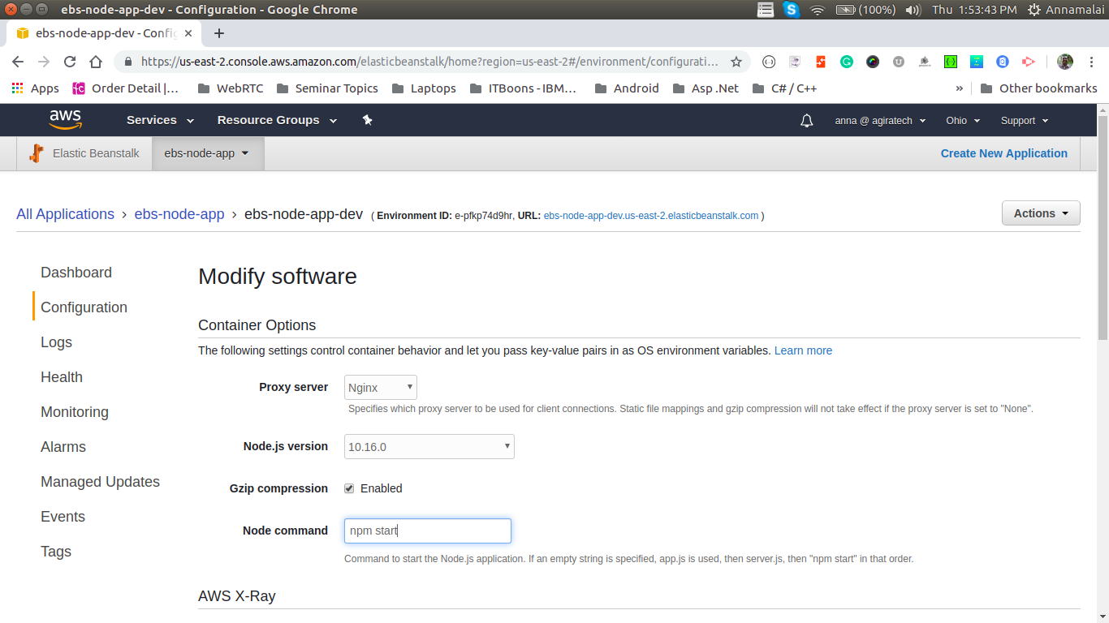Click the Elastic Beanstalk service icon
The height and width of the screenshot is (623, 1109).
(36, 153)
